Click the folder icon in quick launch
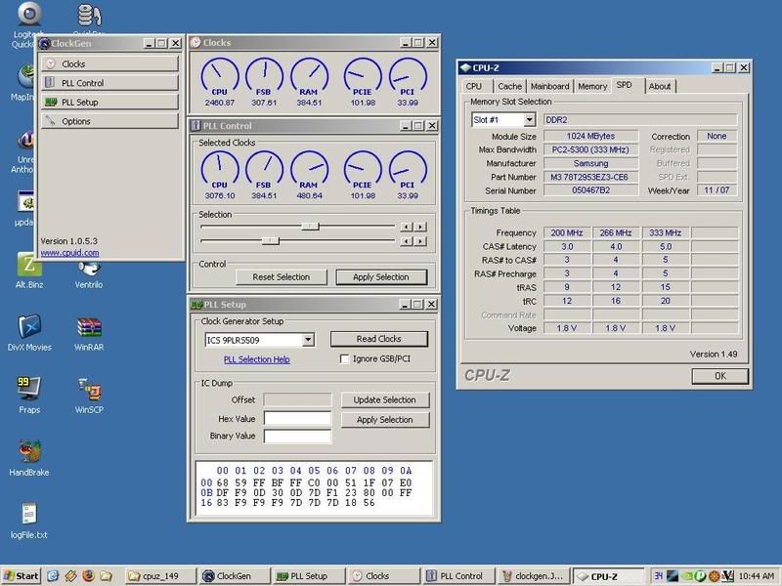 pos(106,576)
